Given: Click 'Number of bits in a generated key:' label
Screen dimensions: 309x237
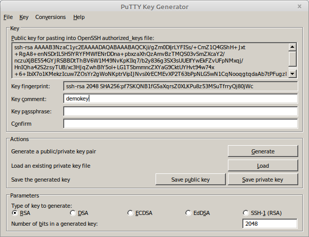Looking at the screenshot, I should pyautogui.click(x=54, y=224).
